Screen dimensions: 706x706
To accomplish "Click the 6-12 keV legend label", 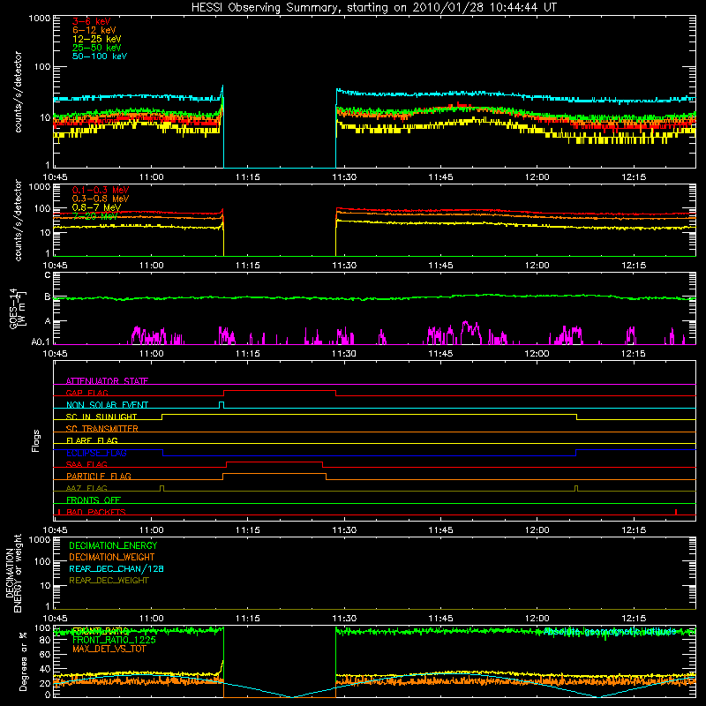I will click(94, 30).
